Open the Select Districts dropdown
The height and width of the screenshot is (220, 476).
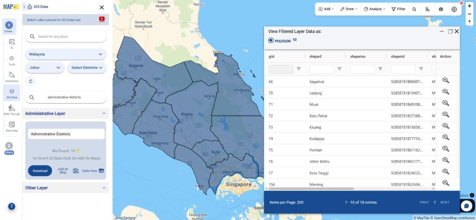pos(87,68)
